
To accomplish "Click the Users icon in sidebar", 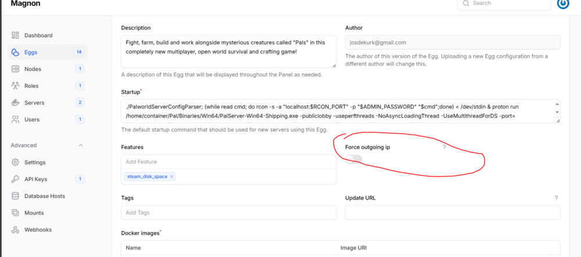I will coord(15,120).
